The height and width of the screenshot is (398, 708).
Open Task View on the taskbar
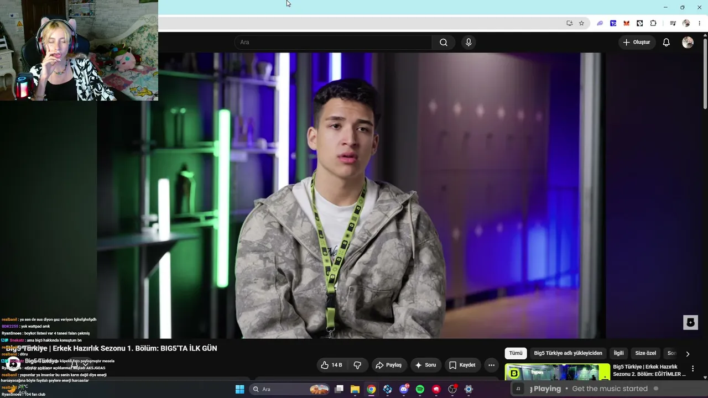[339, 389]
